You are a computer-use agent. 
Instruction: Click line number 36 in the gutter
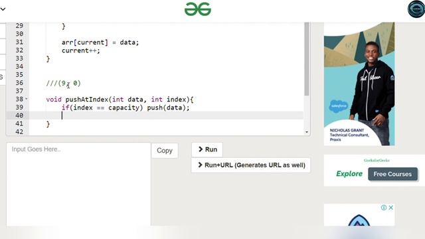pos(19,83)
